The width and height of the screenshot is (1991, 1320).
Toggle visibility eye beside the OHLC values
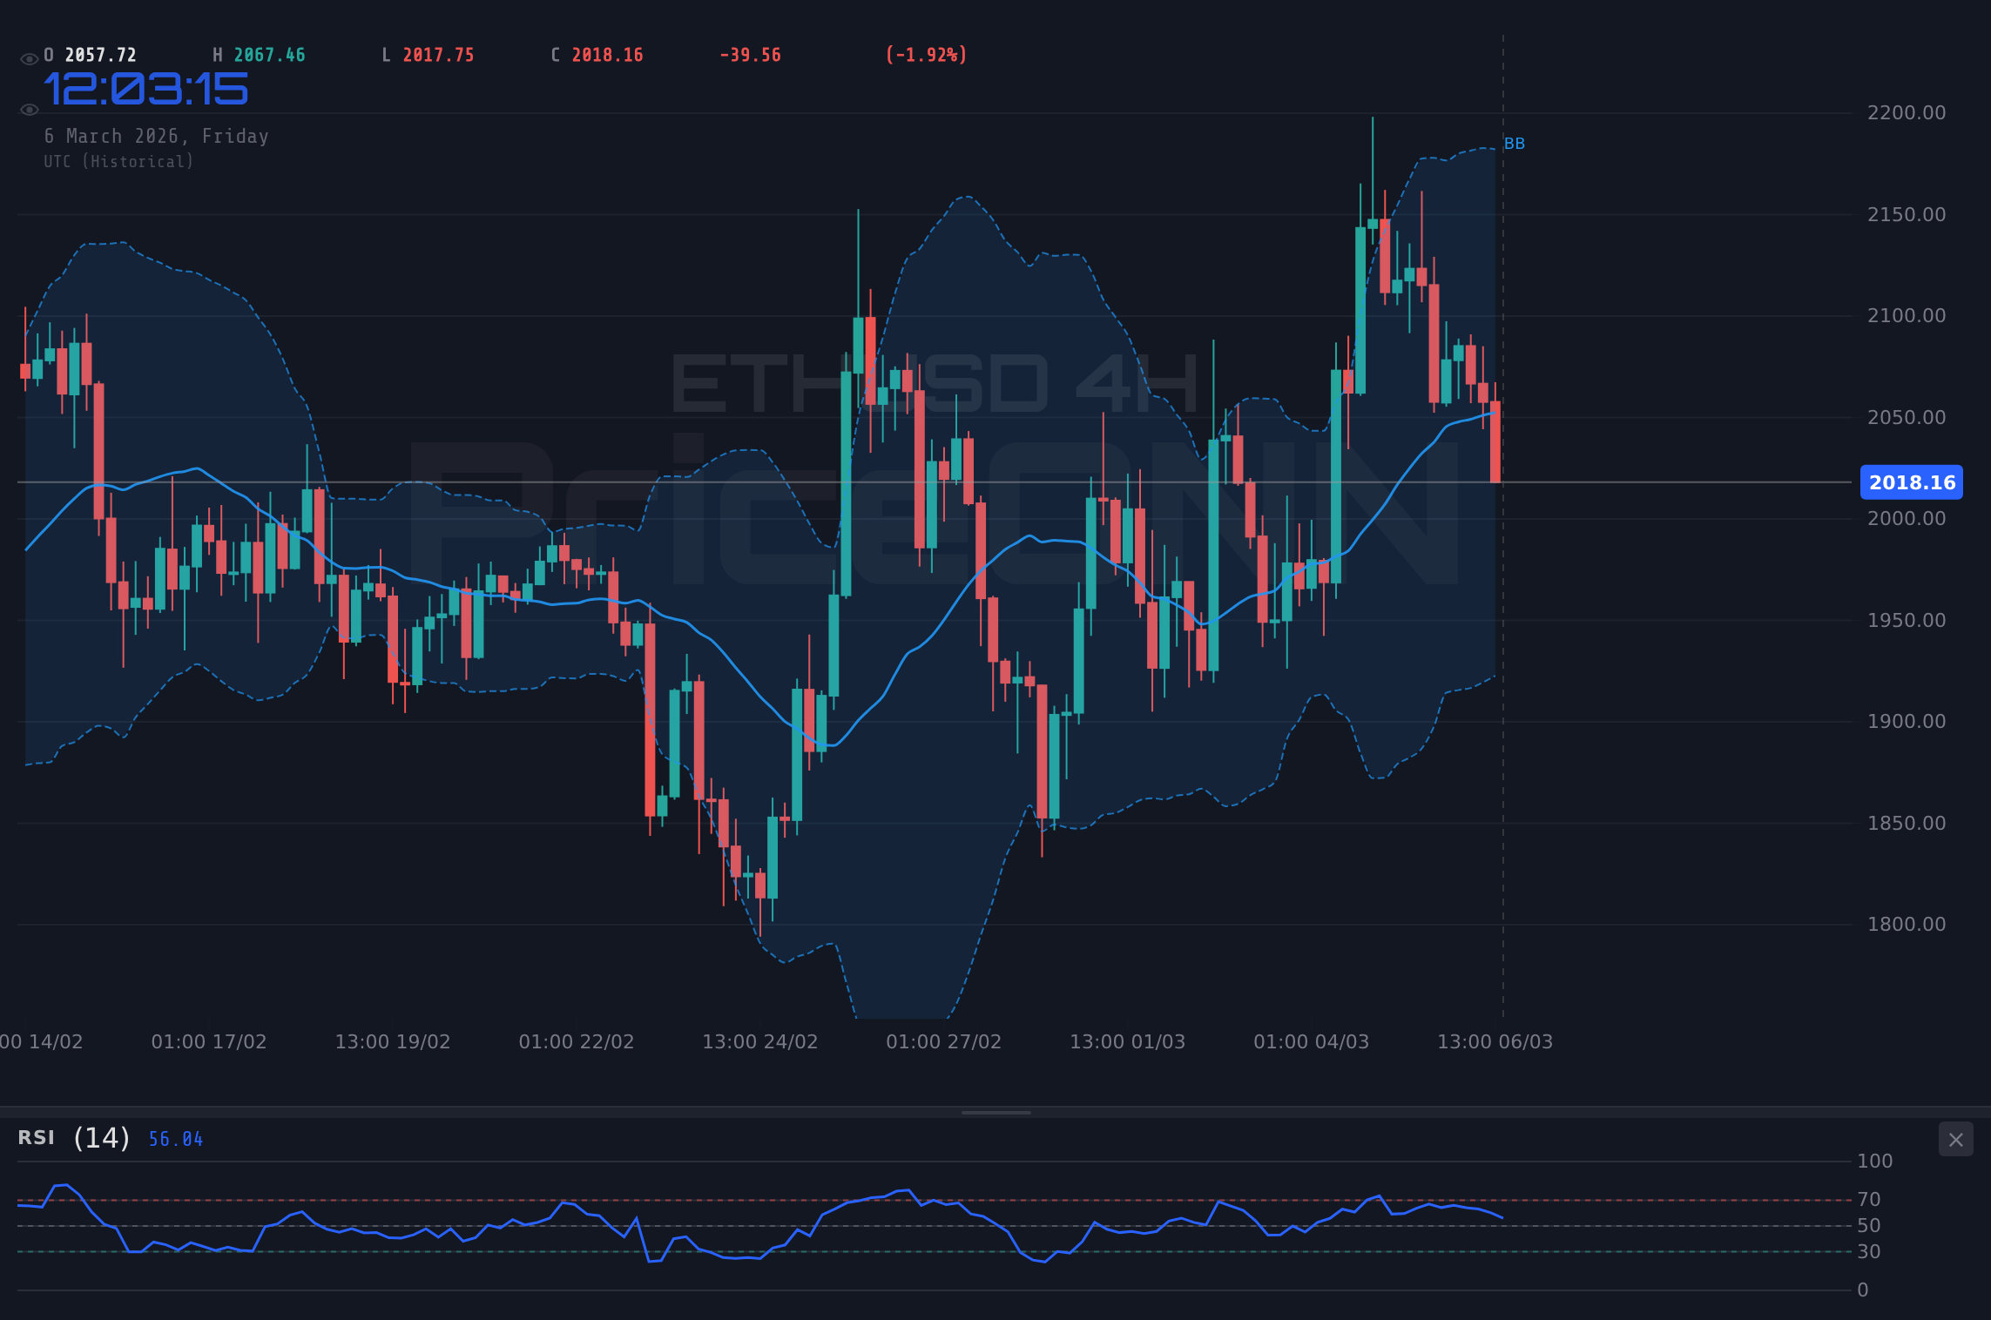point(30,59)
